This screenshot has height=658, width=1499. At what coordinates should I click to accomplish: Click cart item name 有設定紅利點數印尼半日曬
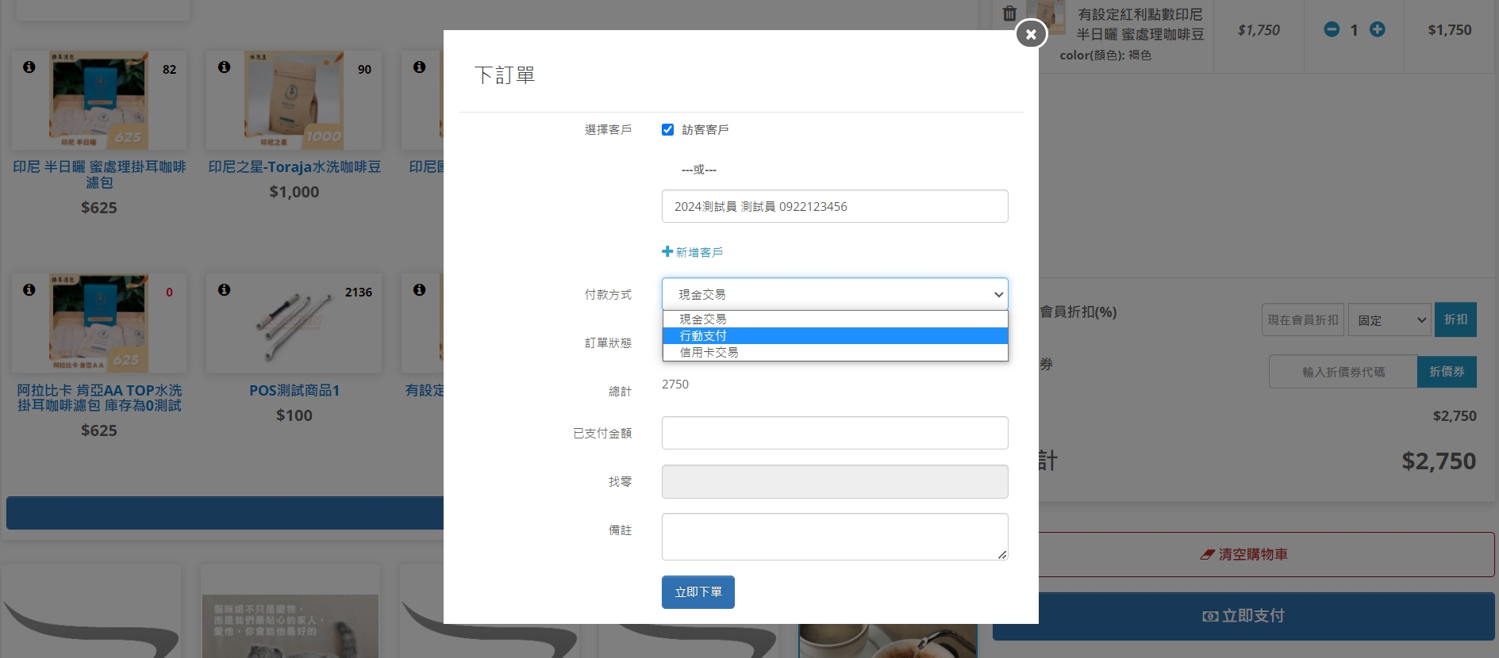[x=1140, y=25]
